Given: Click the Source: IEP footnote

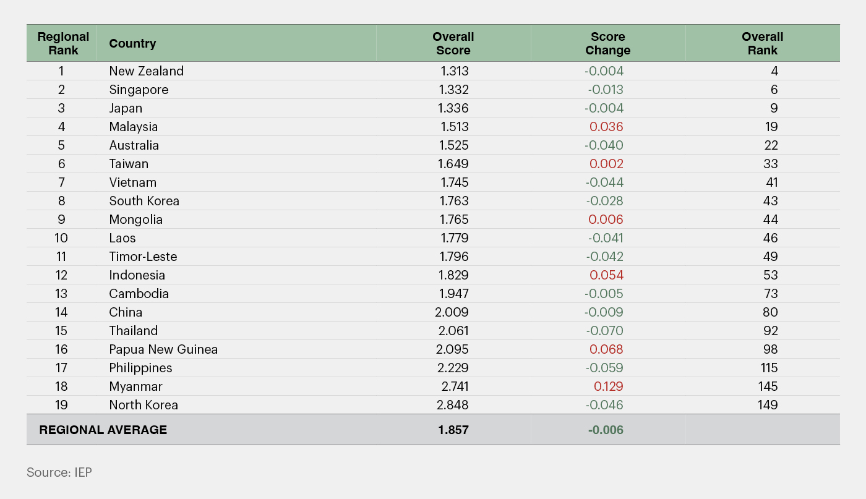Looking at the screenshot, I should tap(59, 472).
